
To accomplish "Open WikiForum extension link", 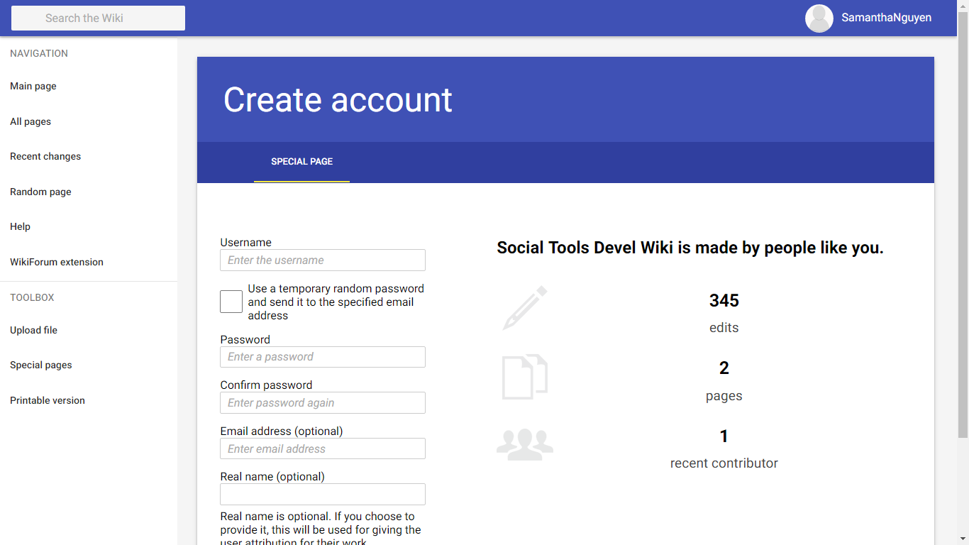I will (57, 263).
